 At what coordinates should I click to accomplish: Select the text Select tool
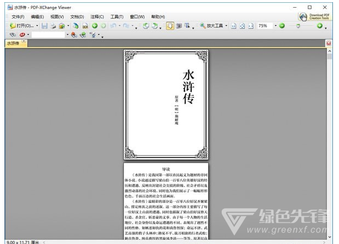click(x=187, y=26)
